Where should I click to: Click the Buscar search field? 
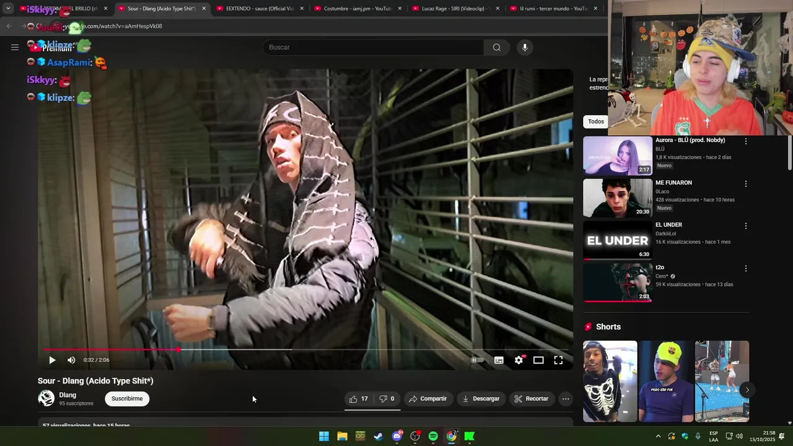[374, 47]
